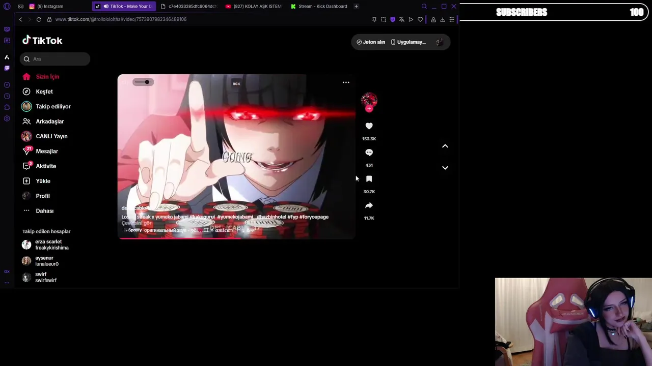Open the Yükle upload page
Image resolution: width=652 pixels, height=366 pixels.
(37, 181)
